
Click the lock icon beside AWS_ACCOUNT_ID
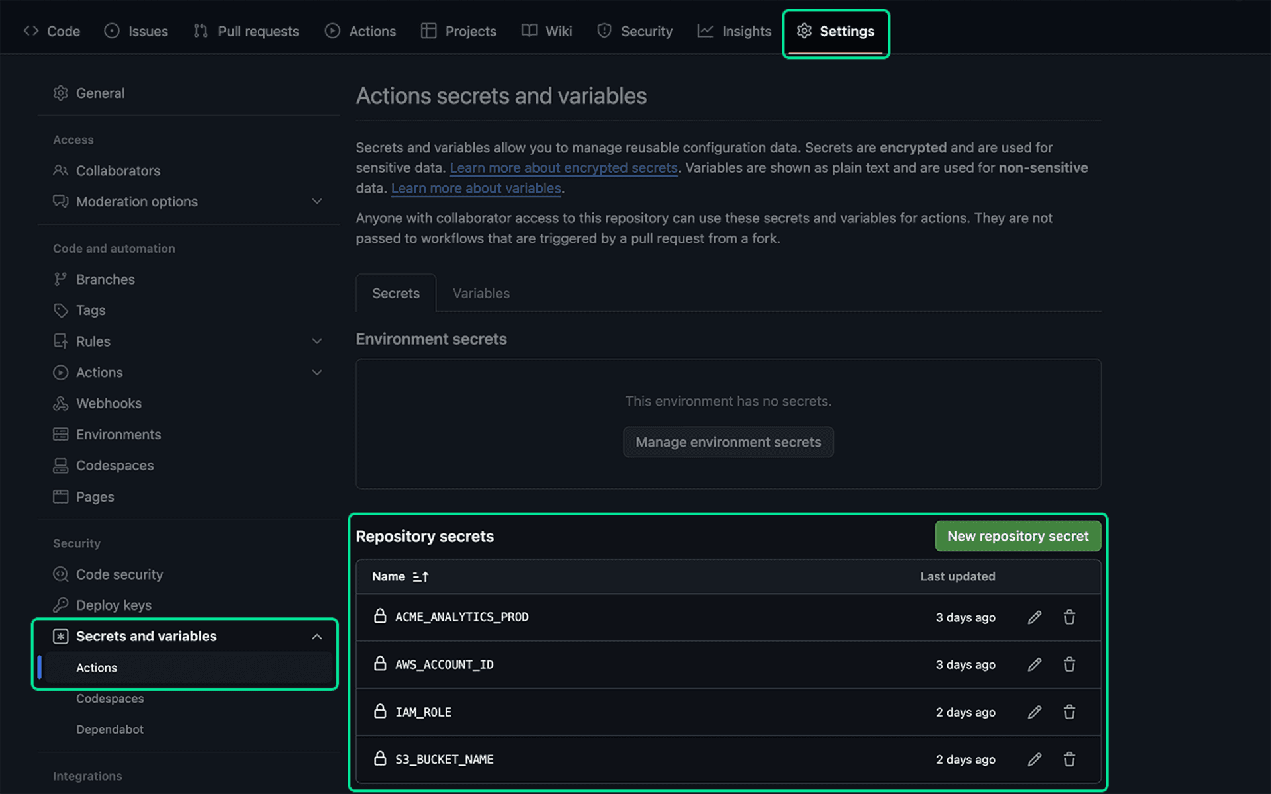click(x=380, y=664)
